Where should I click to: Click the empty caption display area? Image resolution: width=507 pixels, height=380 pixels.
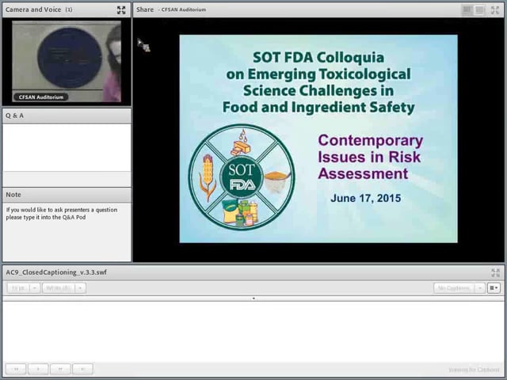point(253,331)
